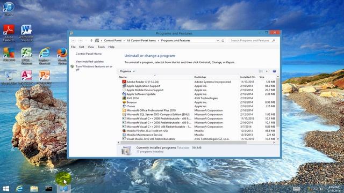The height and width of the screenshot is (193, 344).
Task: Click the Control Panel breadcrumb
Action: point(113,41)
